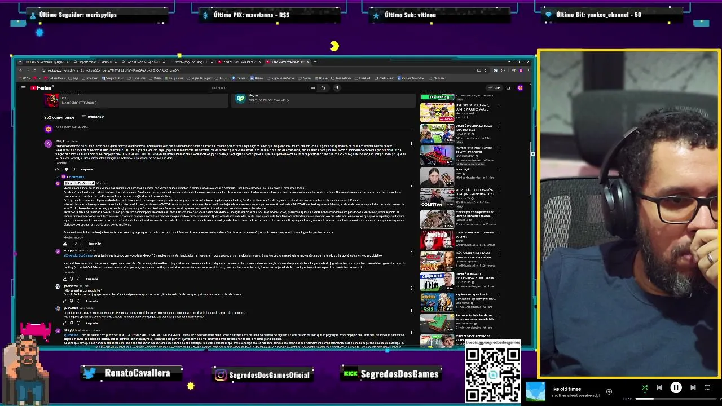
Task: Pause the song like old times
Action: click(676, 387)
